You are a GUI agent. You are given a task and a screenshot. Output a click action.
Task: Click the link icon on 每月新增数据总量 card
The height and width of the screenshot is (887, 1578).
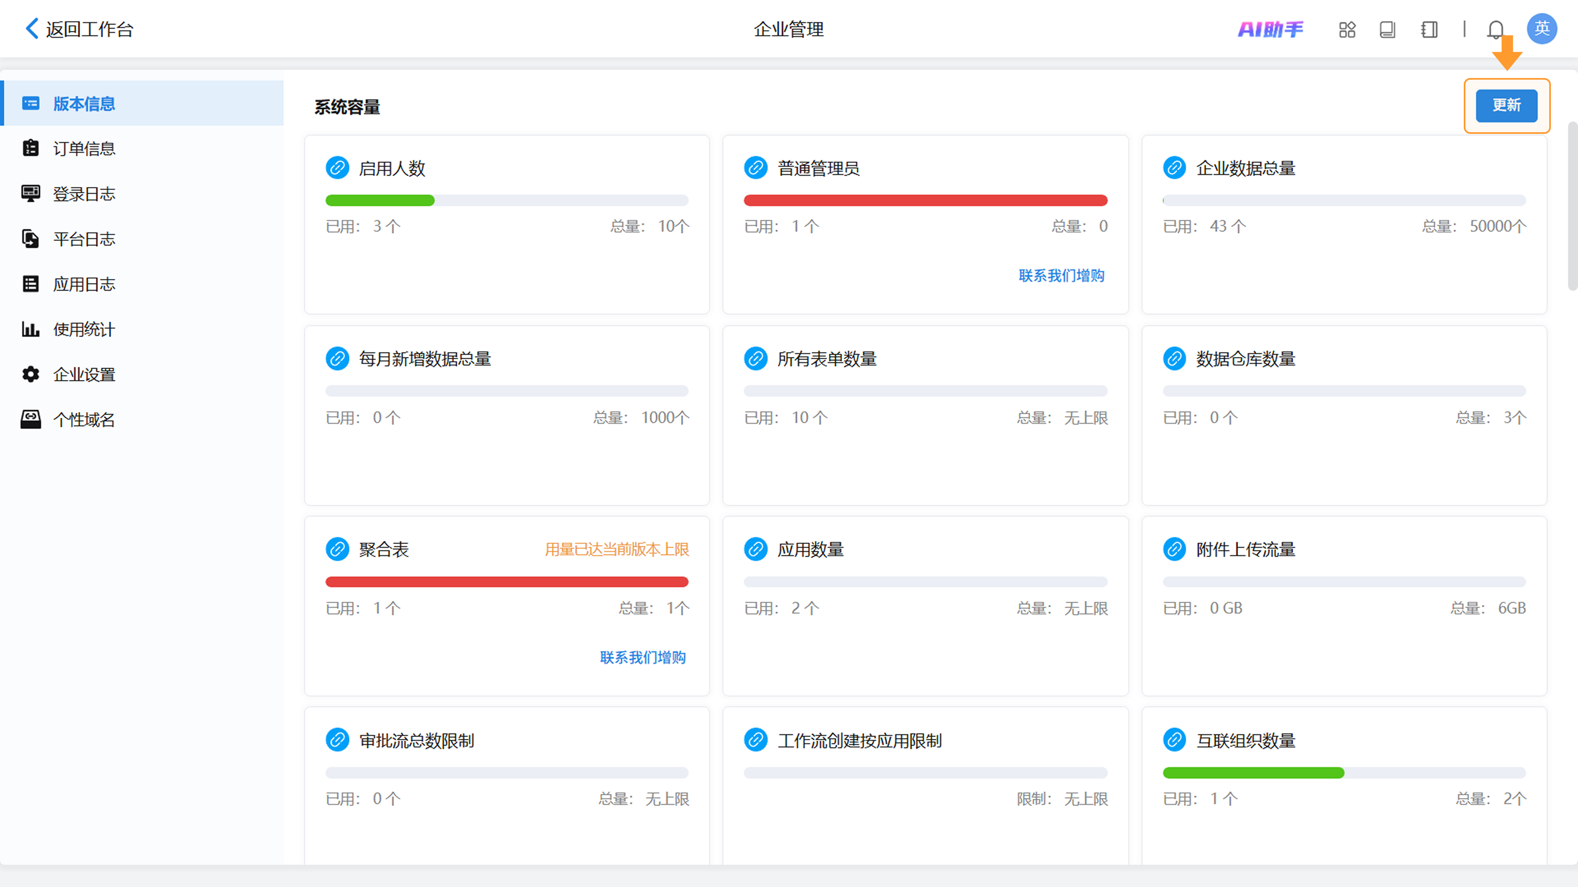click(x=337, y=359)
